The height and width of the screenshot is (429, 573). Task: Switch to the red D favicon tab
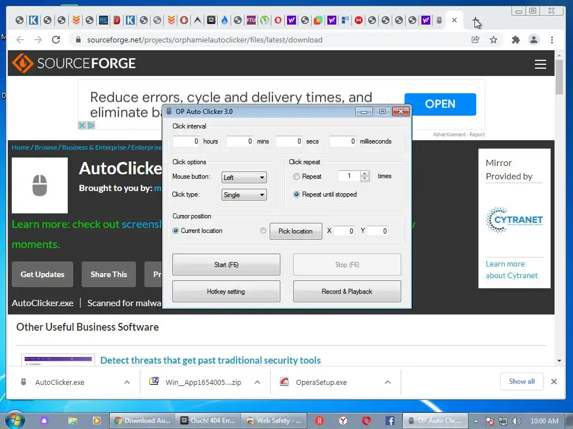point(117,20)
